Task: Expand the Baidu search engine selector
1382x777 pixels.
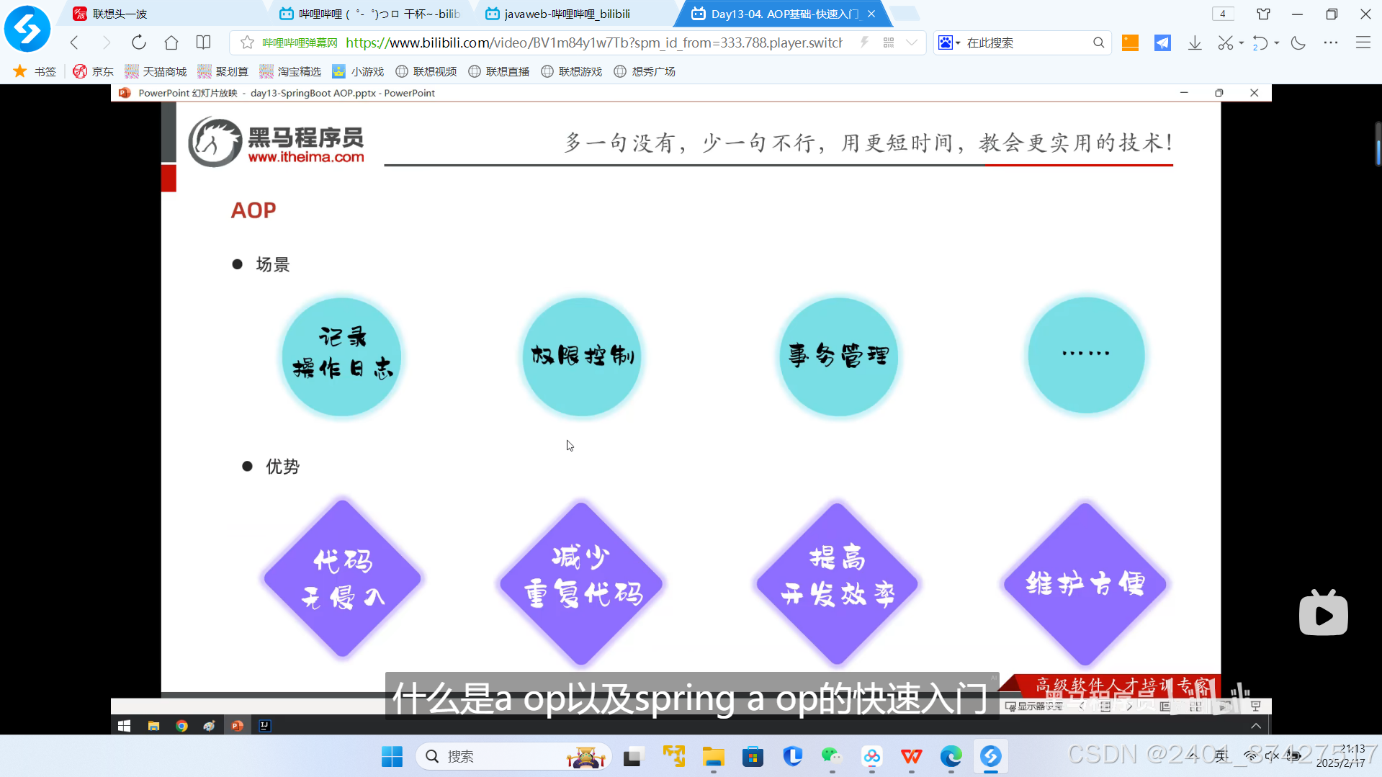Action: (950, 42)
